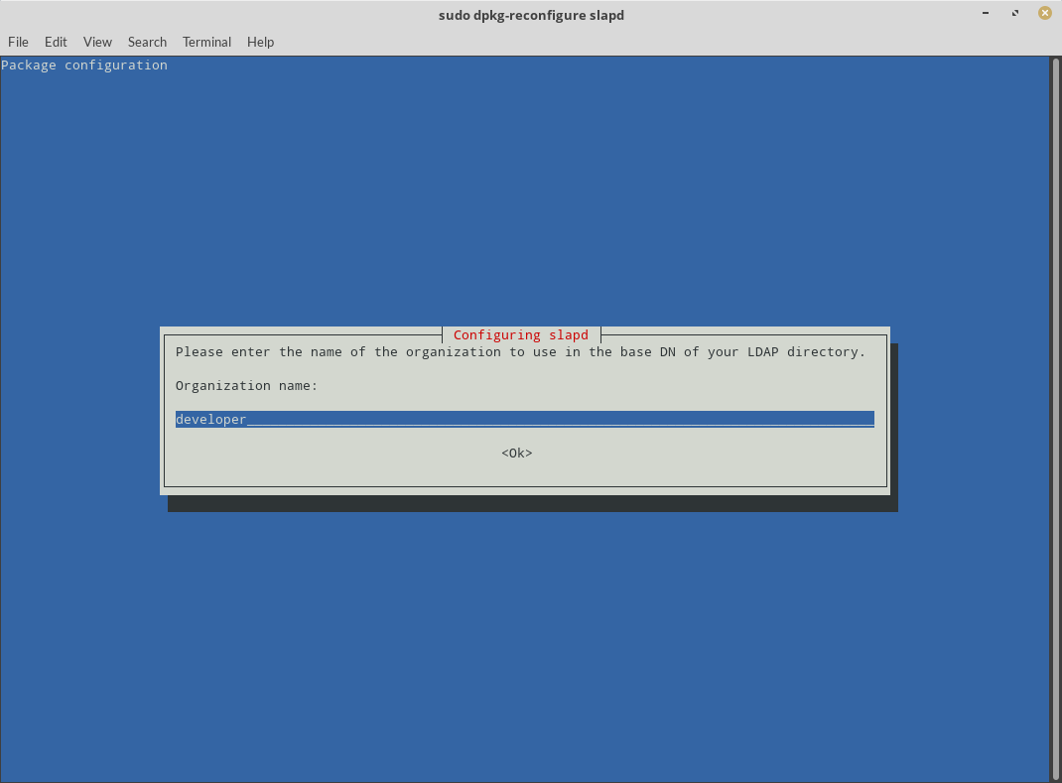The width and height of the screenshot is (1062, 783).
Task: Close the terminal window
Action: [x=1045, y=14]
